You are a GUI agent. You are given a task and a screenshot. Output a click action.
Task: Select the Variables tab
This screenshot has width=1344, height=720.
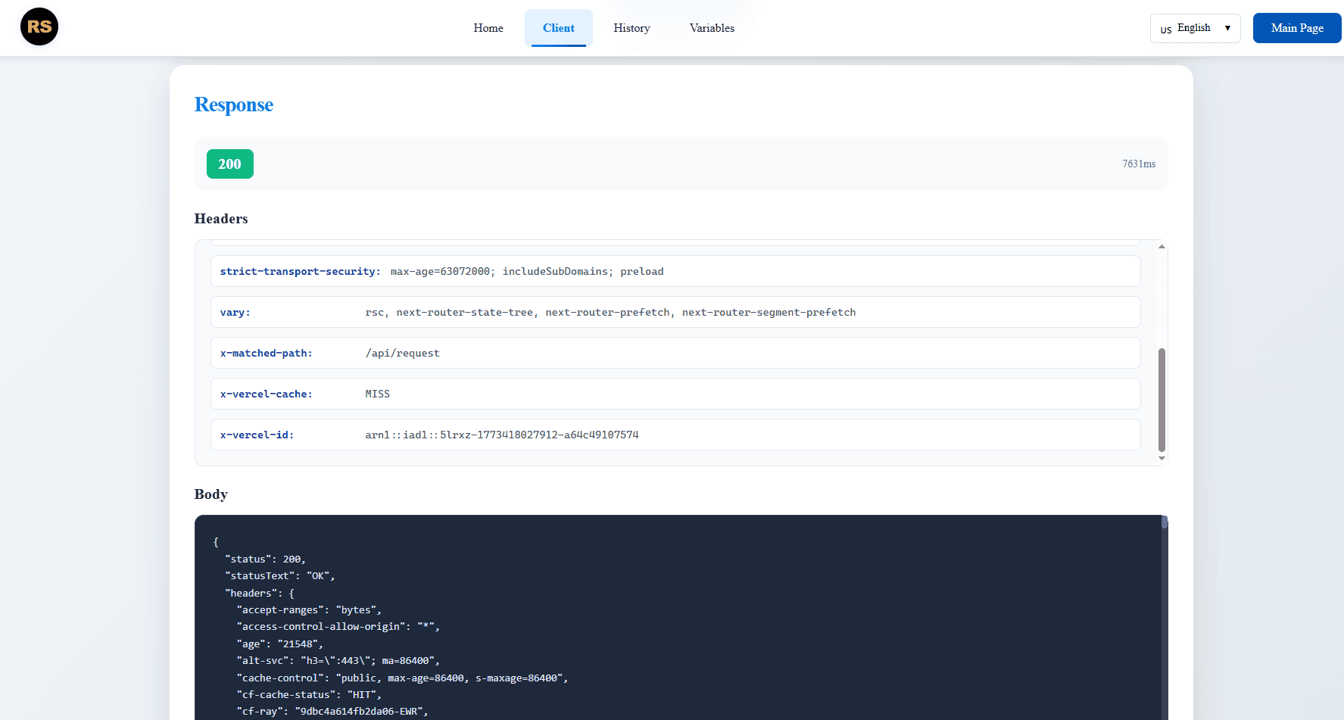(711, 27)
